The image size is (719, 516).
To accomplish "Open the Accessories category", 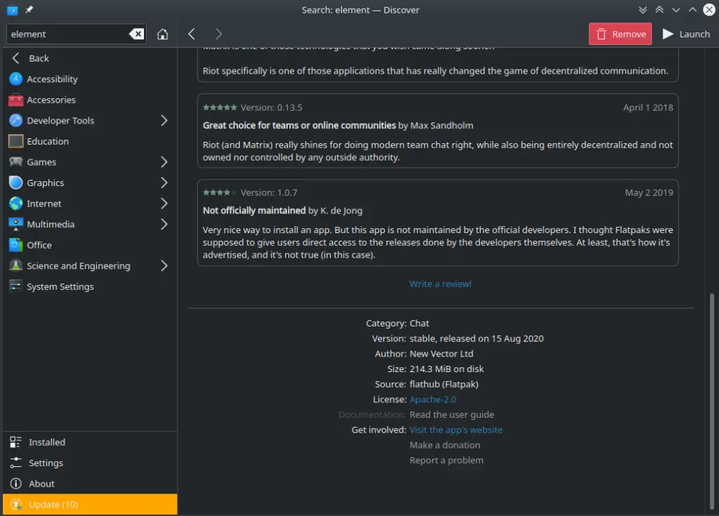I will pyautogui.click(x=51, y=100).
